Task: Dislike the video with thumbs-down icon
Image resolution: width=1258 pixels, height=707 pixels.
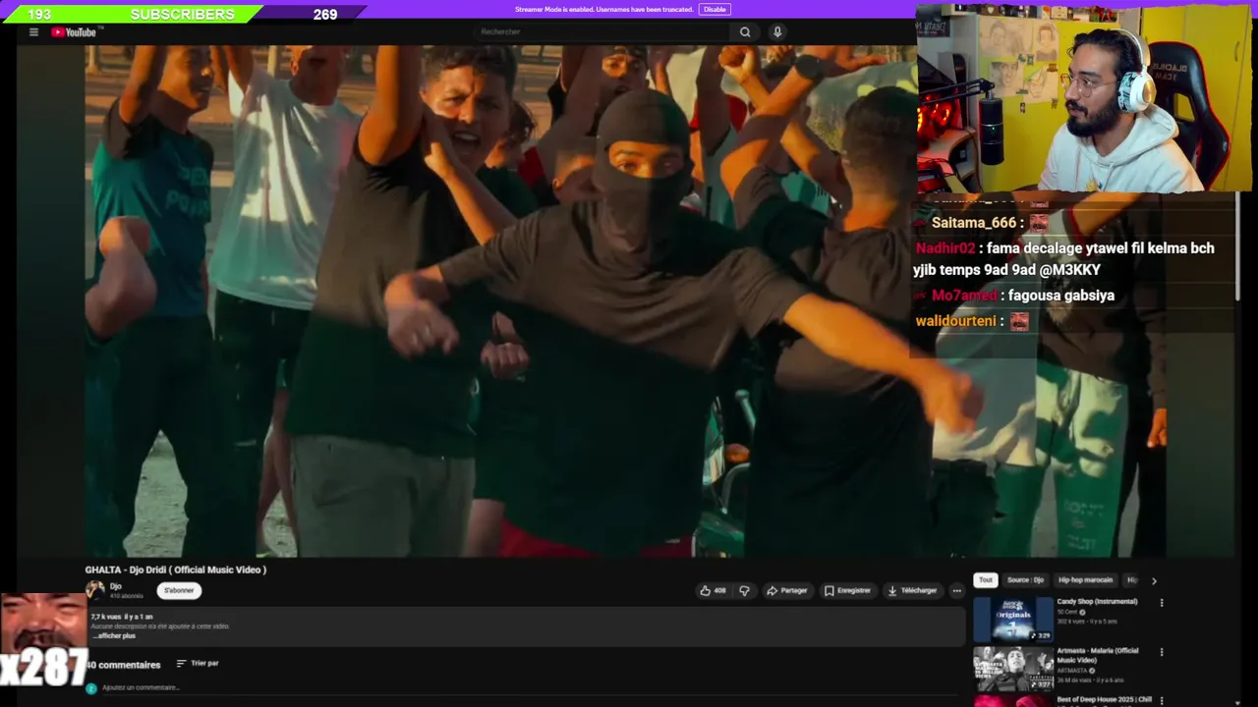Action: pos(744,590)
